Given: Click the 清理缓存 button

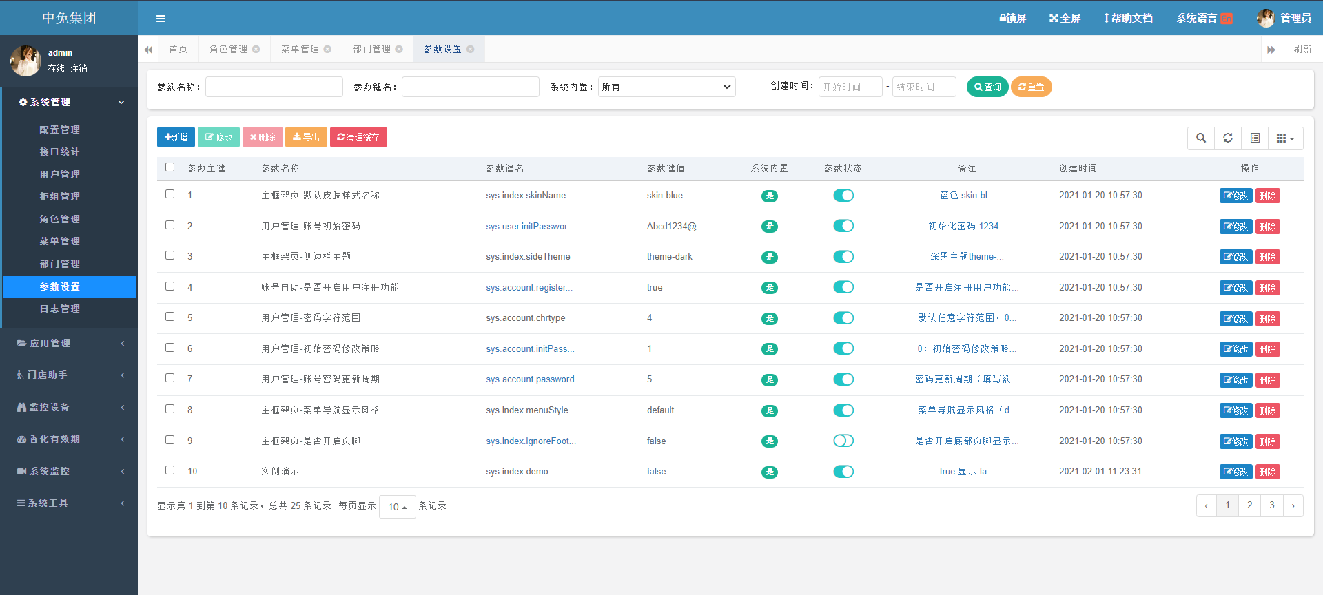Looking at the screenshot, I should (358, 137).
